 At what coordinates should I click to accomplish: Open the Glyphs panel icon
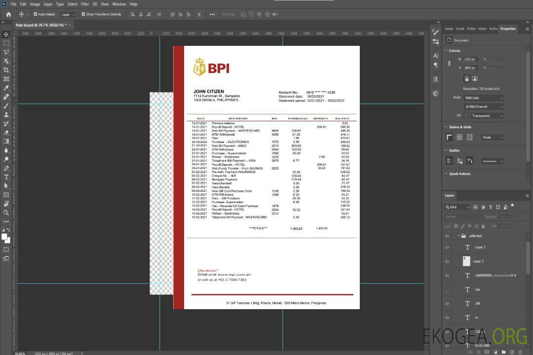[436, 79]
